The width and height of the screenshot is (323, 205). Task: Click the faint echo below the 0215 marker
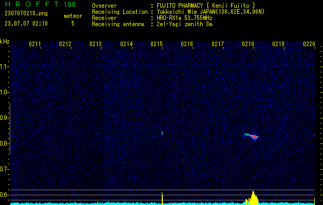(x=162, y=133)
